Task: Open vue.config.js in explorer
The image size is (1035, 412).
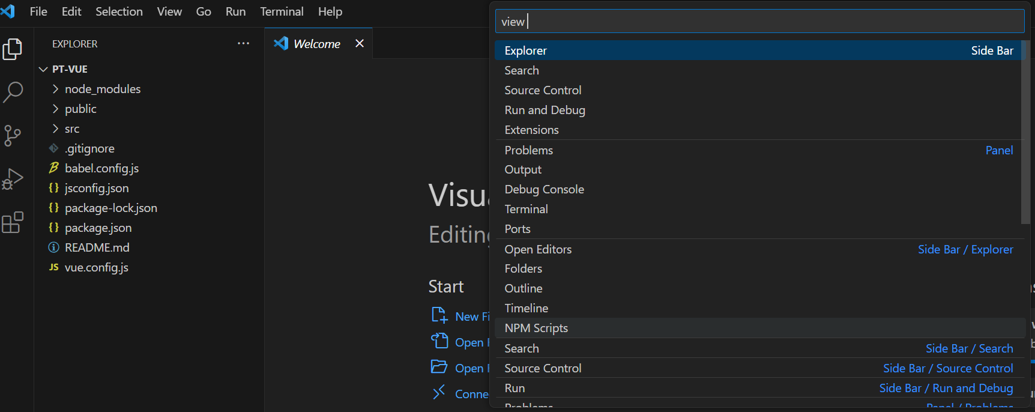Action: [97, 267]
